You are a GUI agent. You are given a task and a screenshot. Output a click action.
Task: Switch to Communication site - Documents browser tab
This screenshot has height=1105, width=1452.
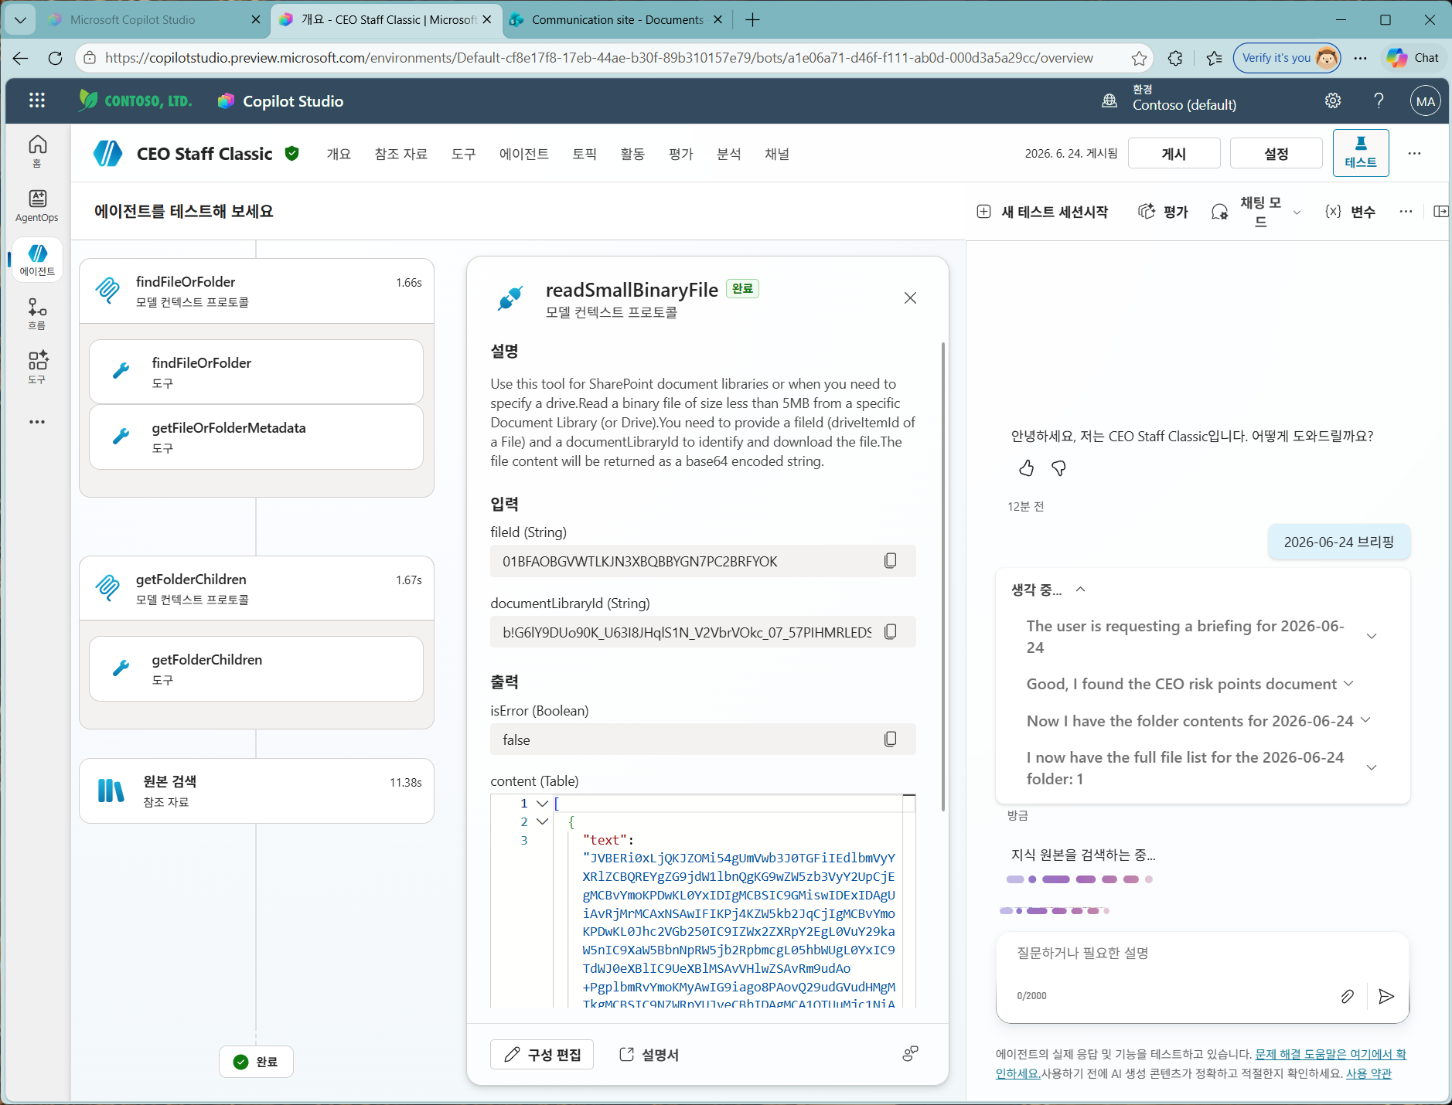617,20
